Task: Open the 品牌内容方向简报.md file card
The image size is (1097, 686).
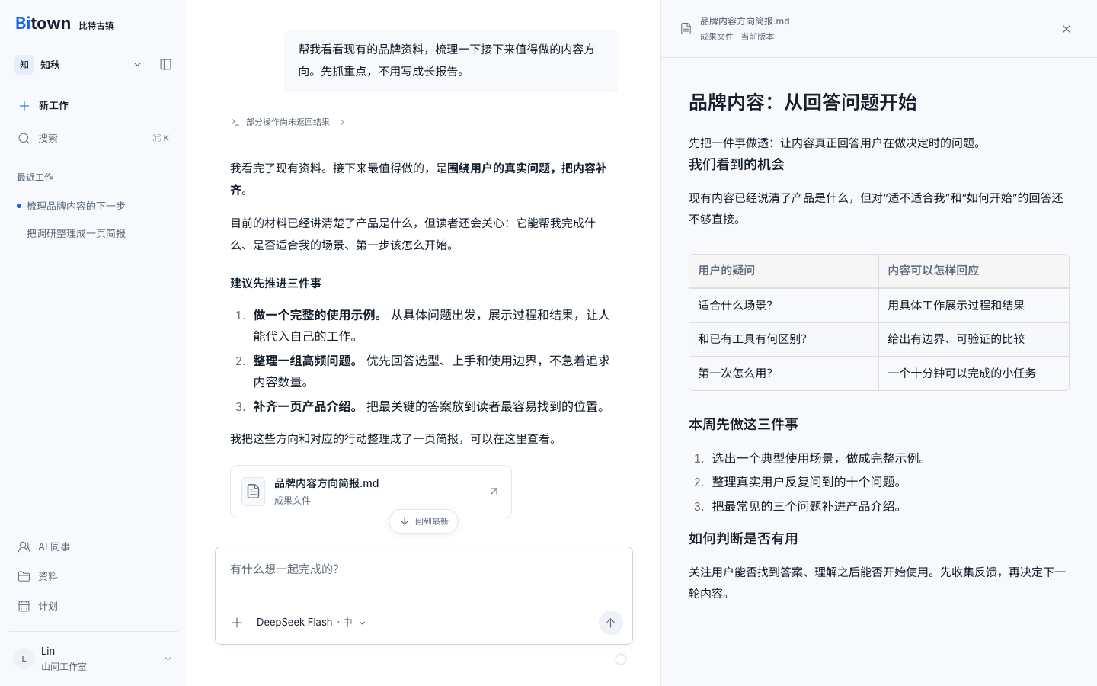Action: [x=371, y=492]
